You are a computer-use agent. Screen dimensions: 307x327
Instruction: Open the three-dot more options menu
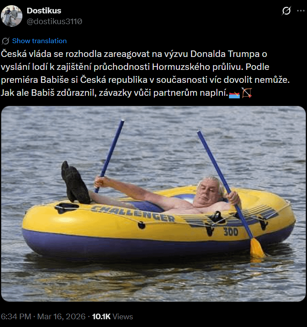coord(301,11)
